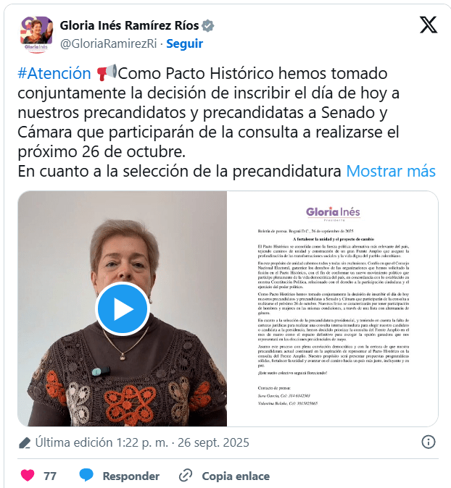
Task: Click the copy link chain icon
Action: [x=186, y=476]
